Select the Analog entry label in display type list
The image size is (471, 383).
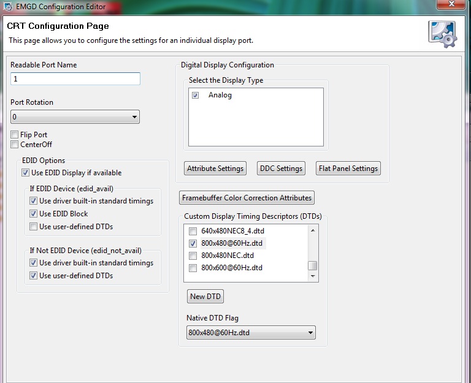click(x=220, y=95)
